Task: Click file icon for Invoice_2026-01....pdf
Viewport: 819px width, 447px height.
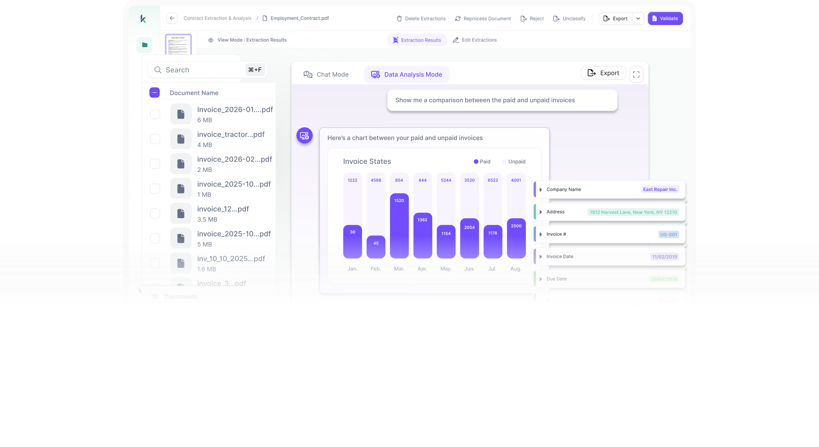Action: click(x=181, y=114)
